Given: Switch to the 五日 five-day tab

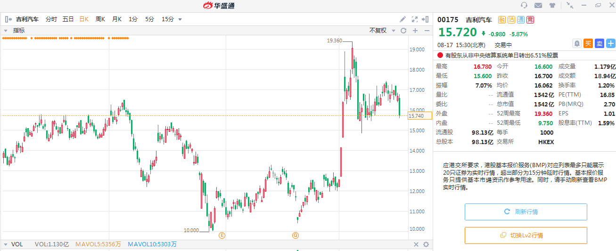Looking at the screenshot, I should 68,19.
